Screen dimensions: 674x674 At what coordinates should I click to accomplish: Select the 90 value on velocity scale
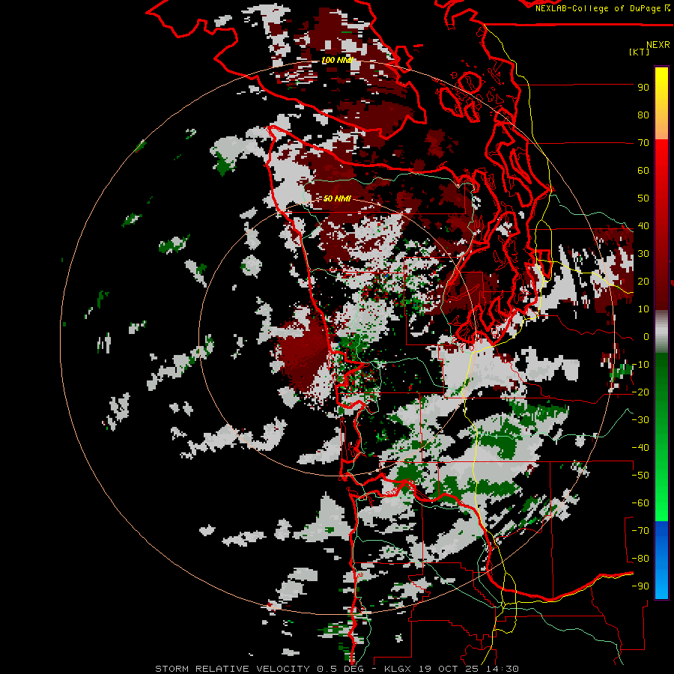click(643, 88)
